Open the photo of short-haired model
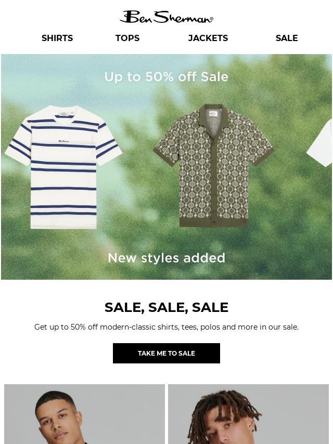This screenshot has width=333, height=444. pos(84,414)
